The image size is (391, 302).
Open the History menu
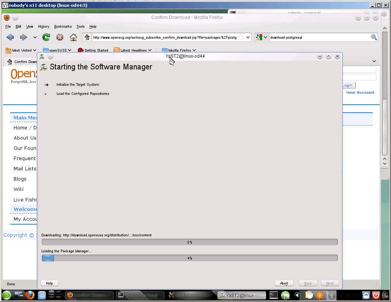pyautogui.click(x=44, y=27)
